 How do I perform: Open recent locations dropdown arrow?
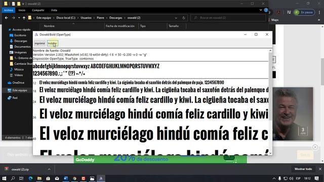[19, 18]
